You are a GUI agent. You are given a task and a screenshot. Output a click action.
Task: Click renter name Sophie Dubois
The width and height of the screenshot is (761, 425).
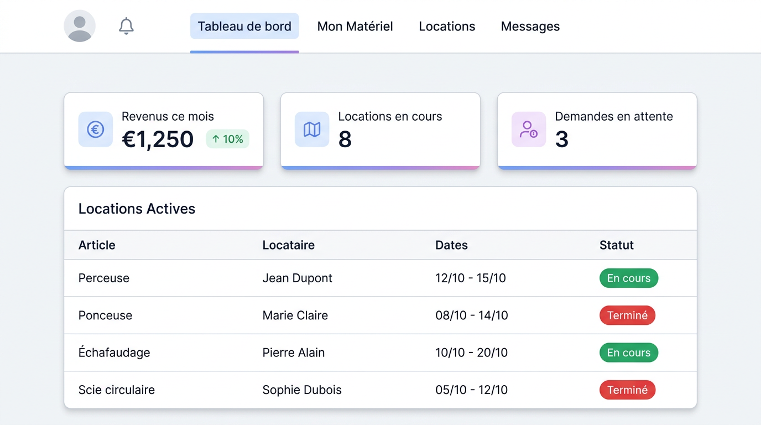[x=302, y=390]
